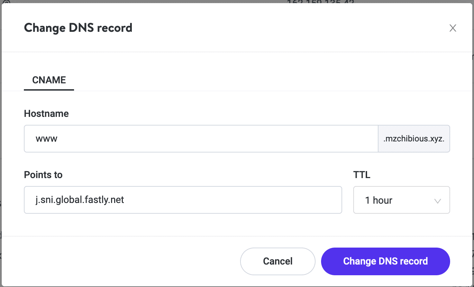Close the Change DNS record dialog
The image size is (474, 287).
453,28
